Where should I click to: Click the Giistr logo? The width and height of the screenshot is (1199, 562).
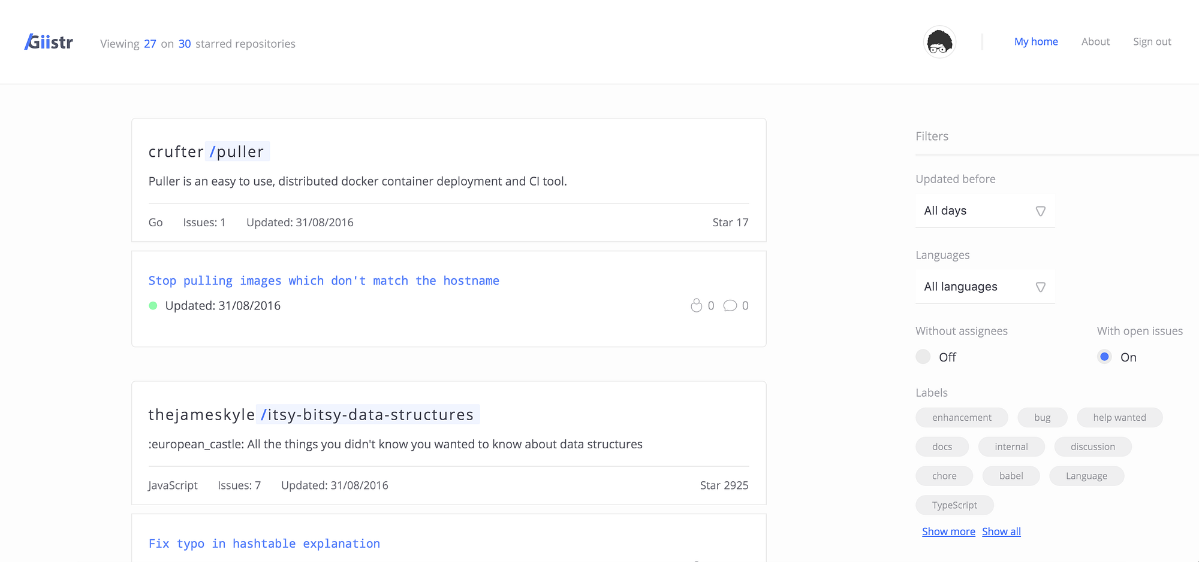point(49,42)
